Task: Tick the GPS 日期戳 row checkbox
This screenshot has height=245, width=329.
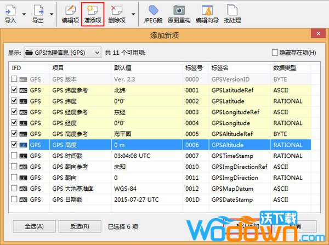Action: [x=14, y=200]
